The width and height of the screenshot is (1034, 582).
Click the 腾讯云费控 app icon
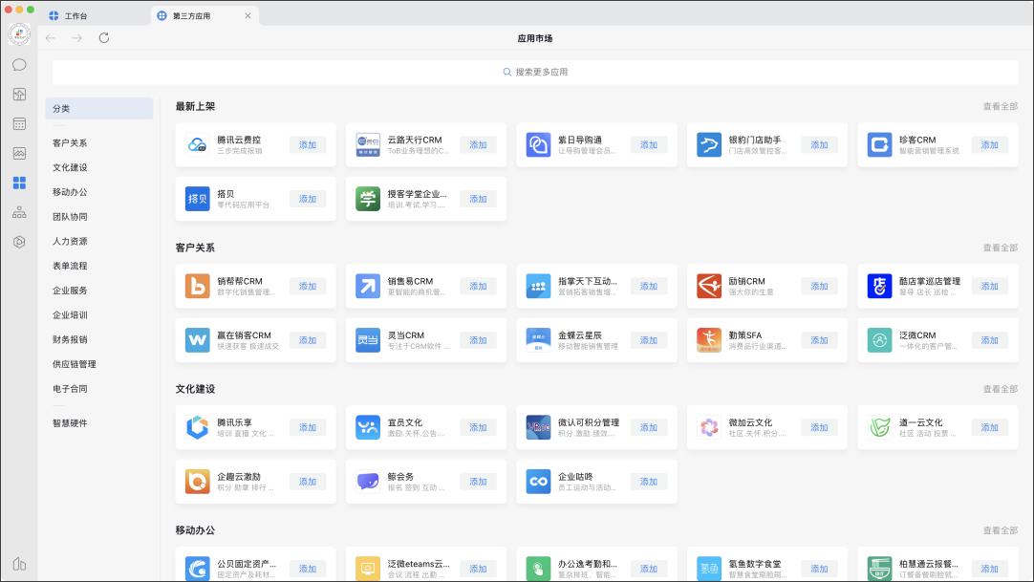click(x=197, y=144)
